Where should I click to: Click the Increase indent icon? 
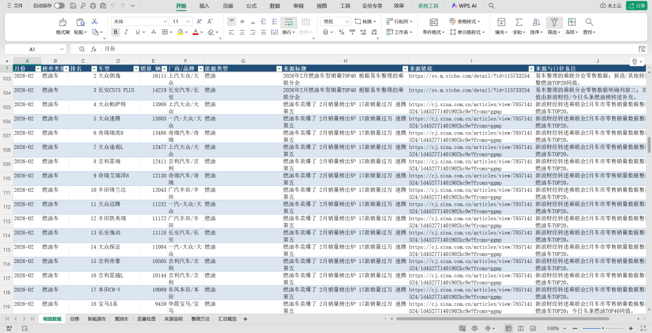tap(274, 21)
